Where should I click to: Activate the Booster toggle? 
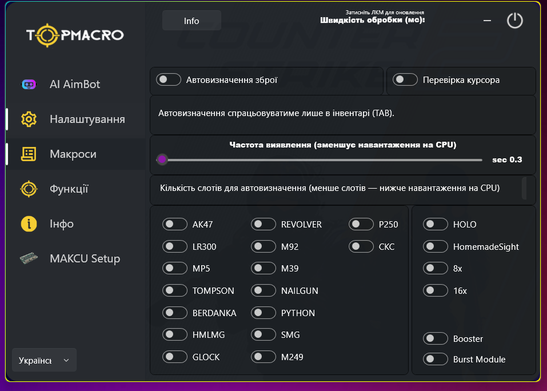[x=436, y=338]
